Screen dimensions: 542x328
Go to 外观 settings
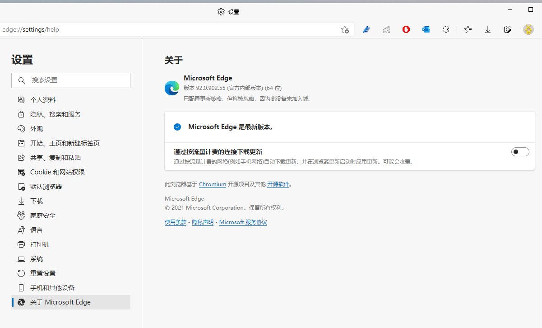pos(71,129)
